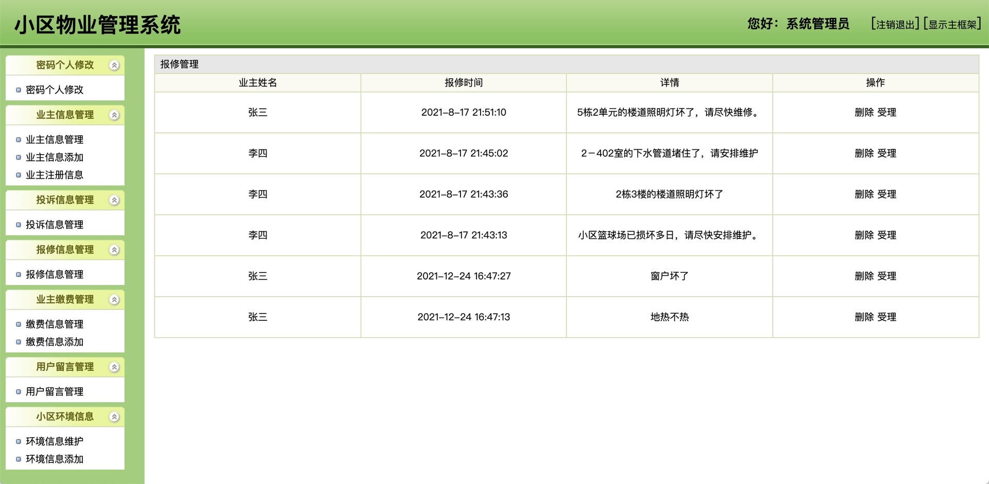Screen dimensions: 989x484
Task: Open 用户留言管理 from the sidebar
Action: point(55,391)
